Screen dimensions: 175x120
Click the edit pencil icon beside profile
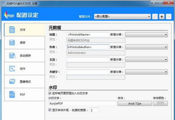coord(155,17)
